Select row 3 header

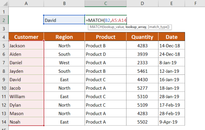point(4,28)
